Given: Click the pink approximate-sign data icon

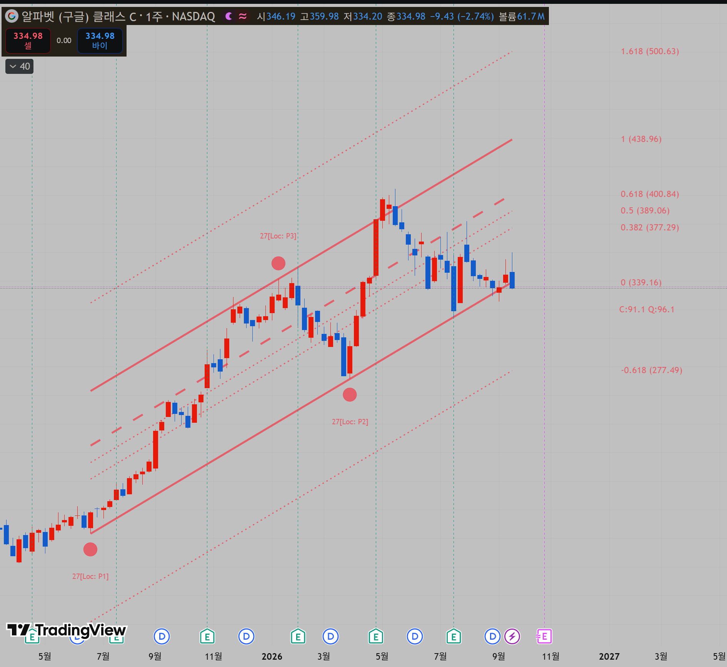Looking at the screenshot, I should (x=243, y=16).
